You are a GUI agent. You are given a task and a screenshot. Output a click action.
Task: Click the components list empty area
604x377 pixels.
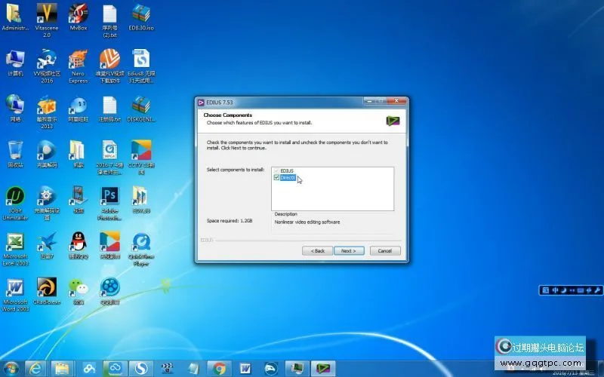340,196
